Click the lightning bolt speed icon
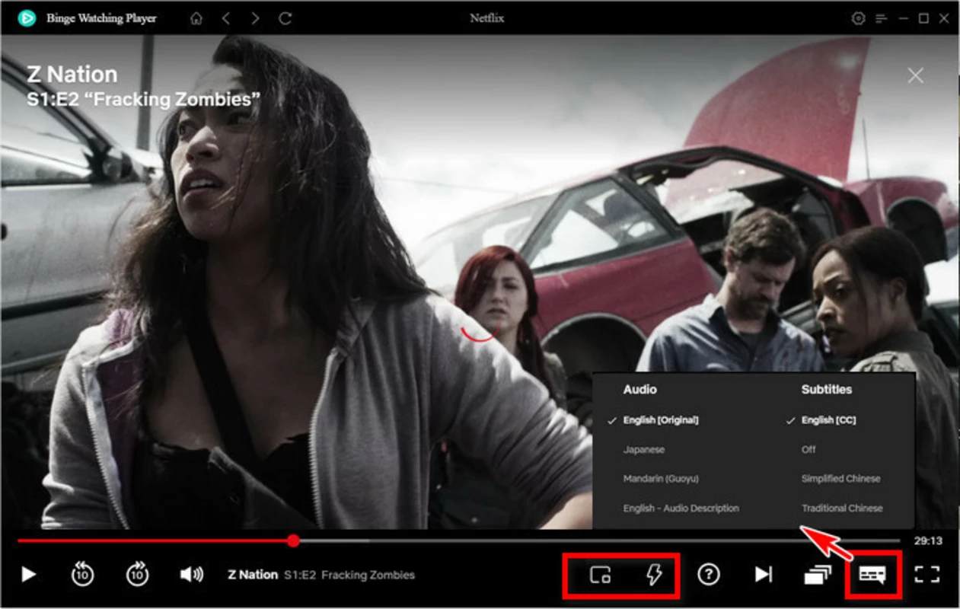 (653, 576)
